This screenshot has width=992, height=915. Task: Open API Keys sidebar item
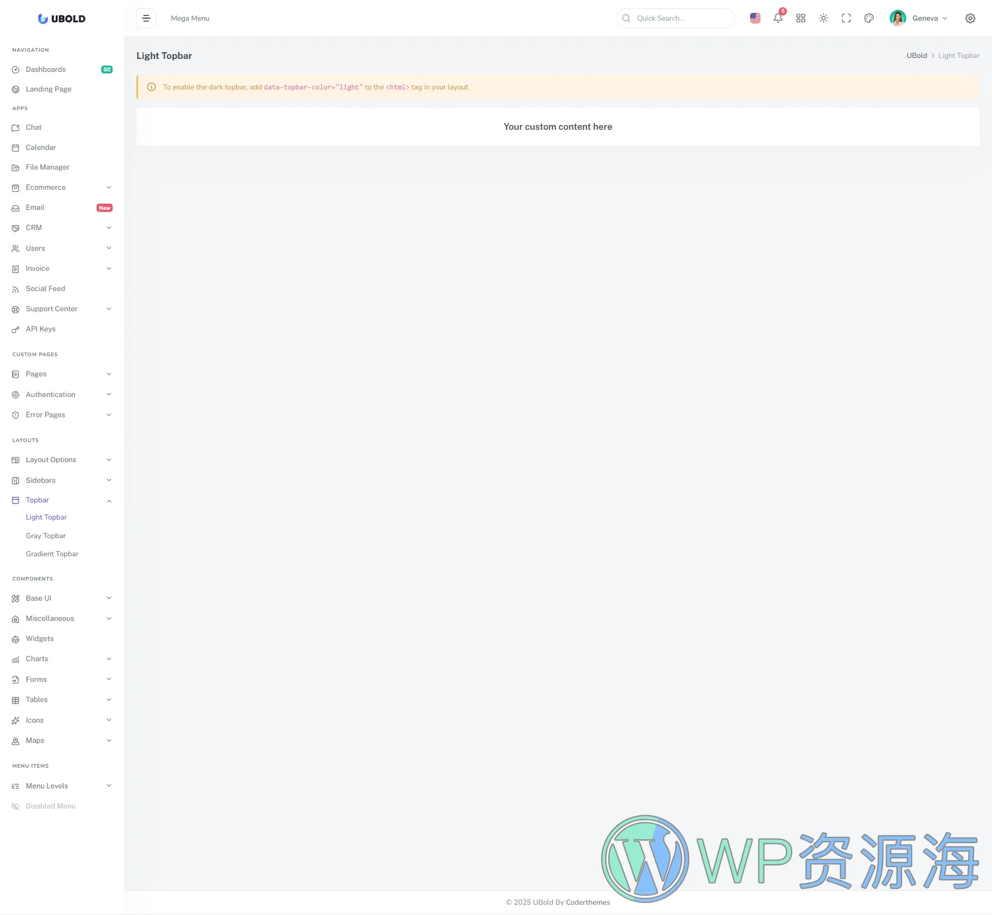[x=40, y=329]
